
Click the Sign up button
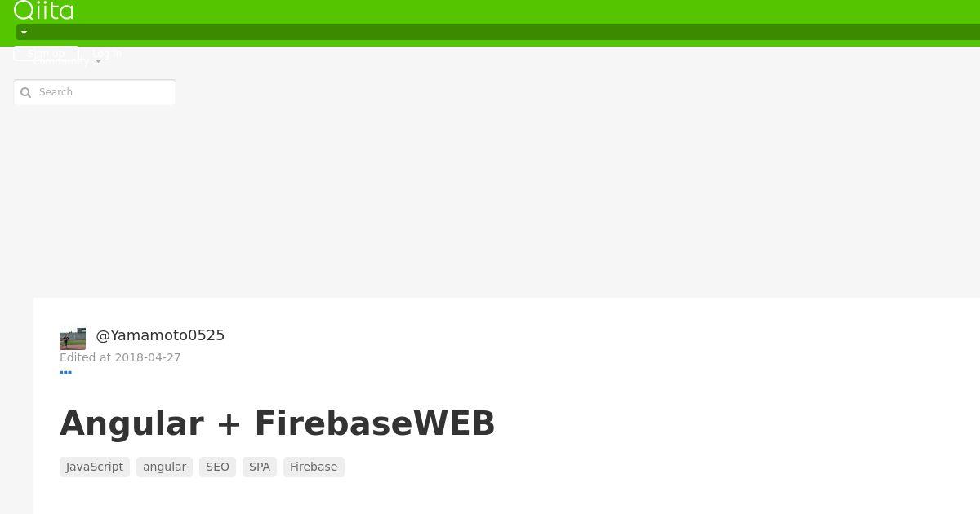pos(46,54)
